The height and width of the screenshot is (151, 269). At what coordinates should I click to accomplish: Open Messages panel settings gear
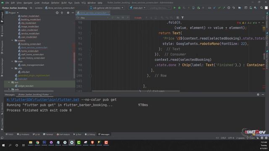coord(258,94)
